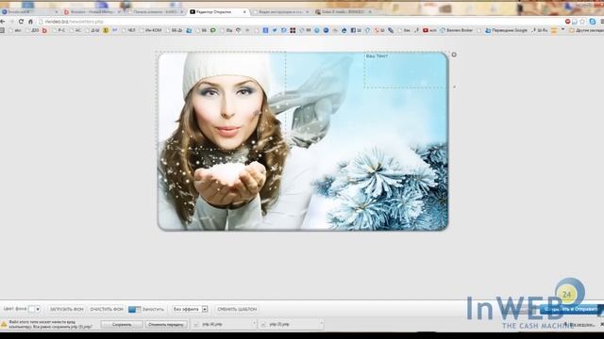Open the Другие закладки folder
This screenshot has height=339, width=604.
586,30
